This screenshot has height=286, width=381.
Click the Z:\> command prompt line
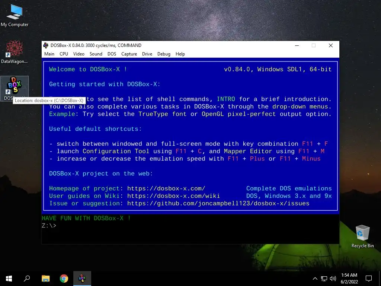pos(49,226)
